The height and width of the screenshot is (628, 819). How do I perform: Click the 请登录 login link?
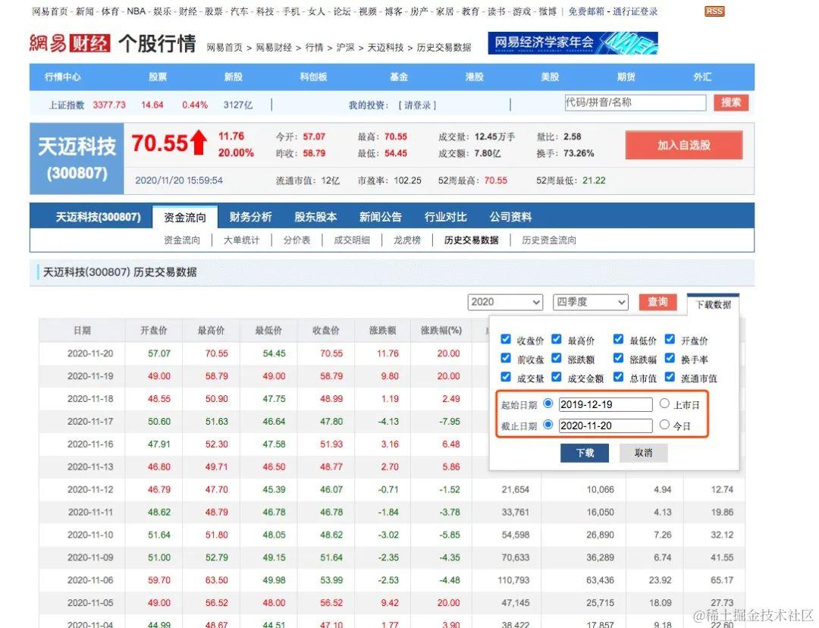point(417,105)
